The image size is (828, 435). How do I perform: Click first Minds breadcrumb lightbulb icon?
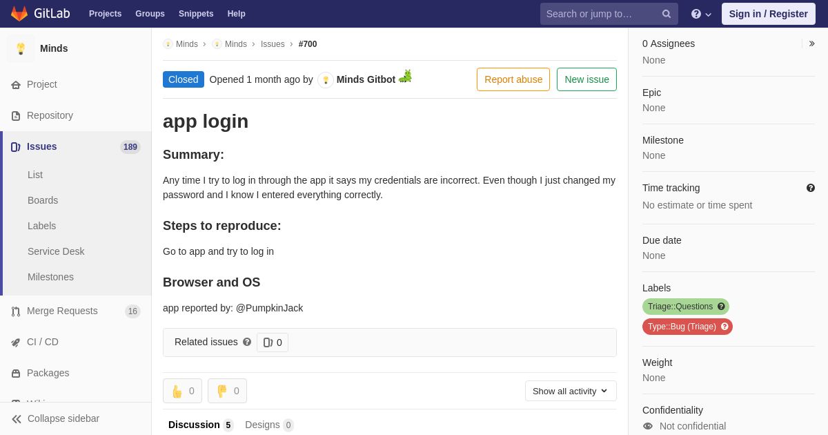pos(168,44)
